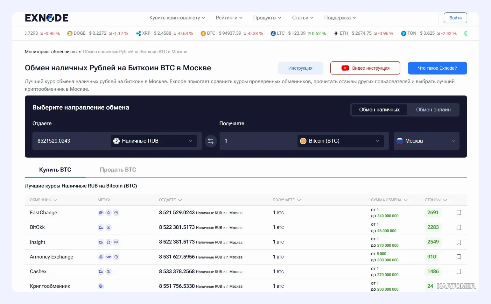Expand the Рейтинги menu
This screenshot has height=304, width=491.
(x=229, y=18)
